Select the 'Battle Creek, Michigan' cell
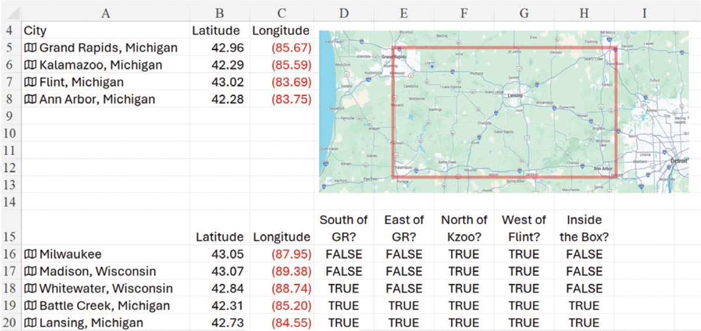Image resolution: width=701 pixels, height=331 pixels. (106, 306)
